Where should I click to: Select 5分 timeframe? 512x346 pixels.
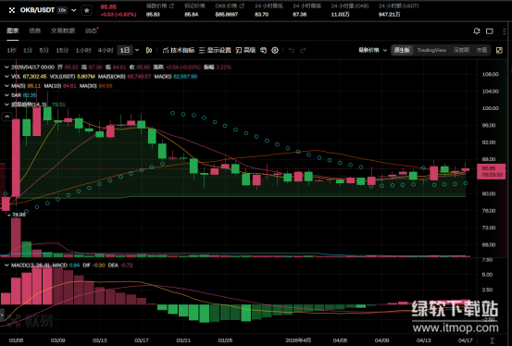point(44,50)
